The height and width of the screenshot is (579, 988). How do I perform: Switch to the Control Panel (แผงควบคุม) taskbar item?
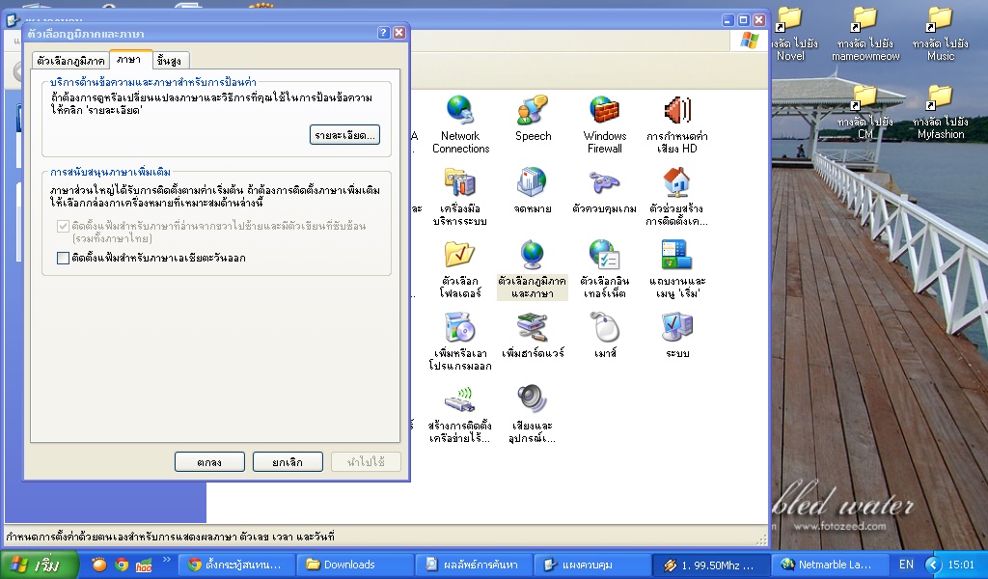(591, 565)
